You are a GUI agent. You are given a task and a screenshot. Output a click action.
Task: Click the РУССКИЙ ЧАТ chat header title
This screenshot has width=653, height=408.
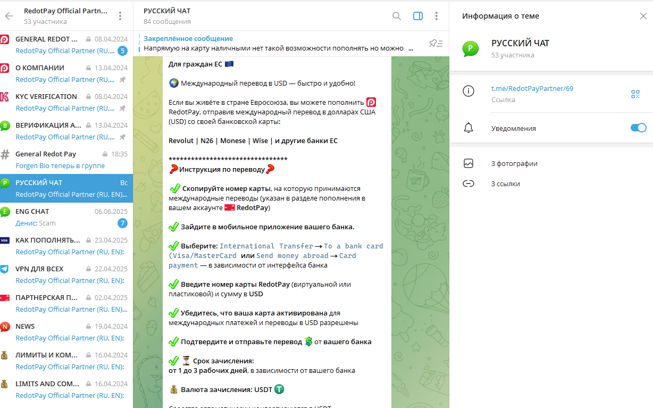[x=167, y=11]
